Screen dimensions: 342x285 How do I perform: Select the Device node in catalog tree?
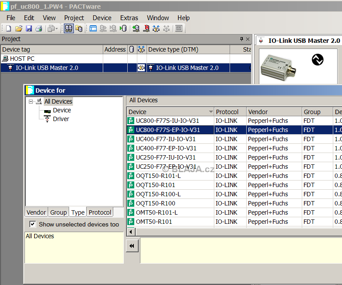(x=62, y=110)
